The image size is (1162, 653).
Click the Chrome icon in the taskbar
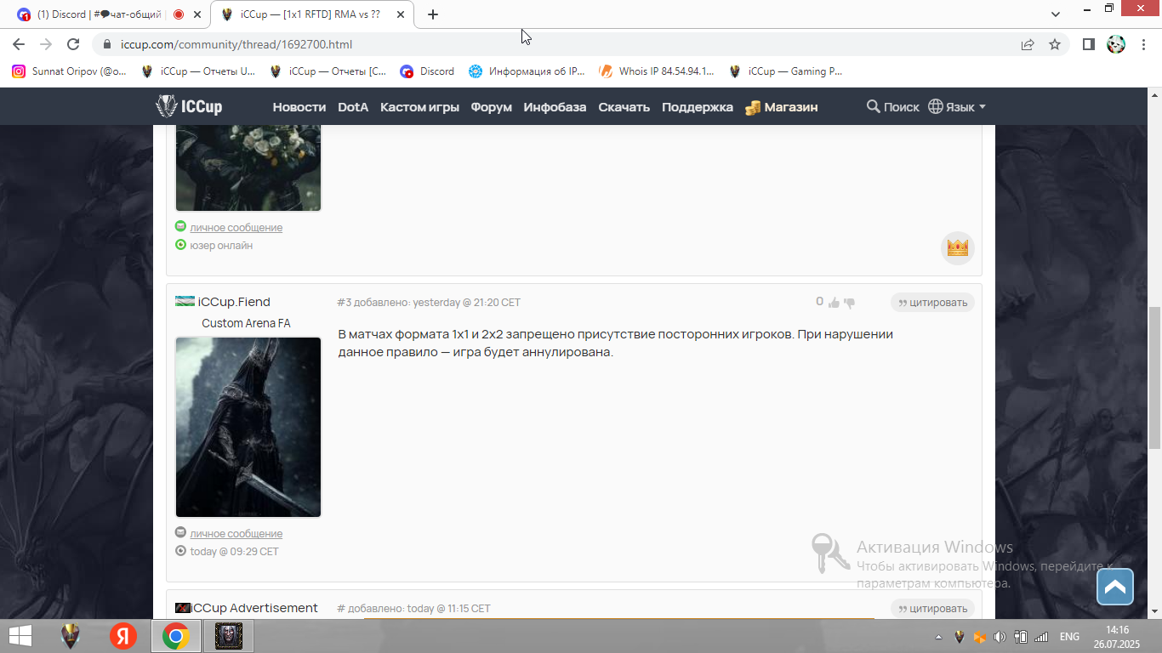coord(176,636)
